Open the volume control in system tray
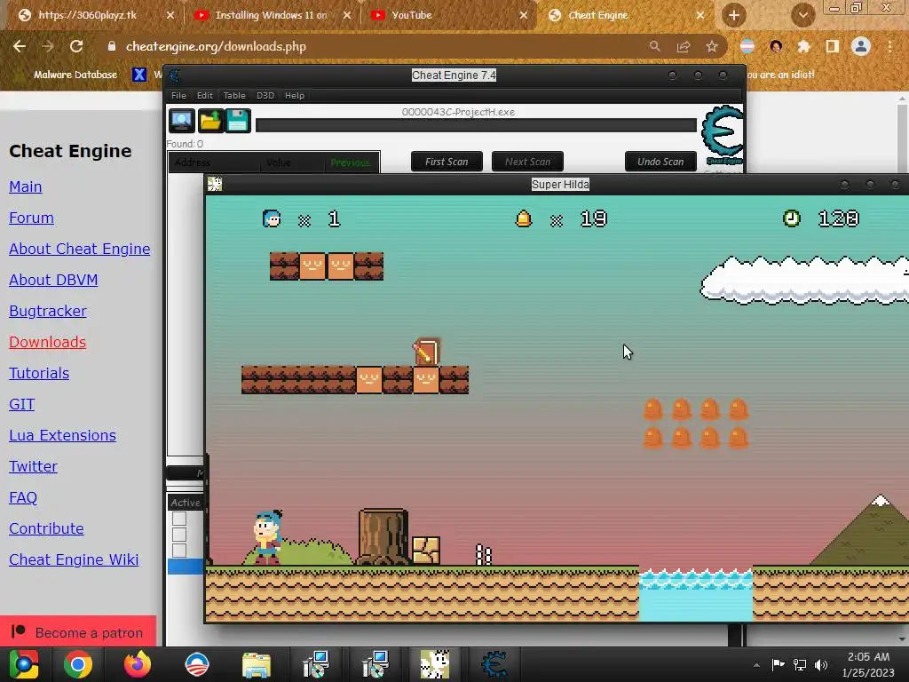The height and width of the screenshot is (682, 909). point(821,664)
